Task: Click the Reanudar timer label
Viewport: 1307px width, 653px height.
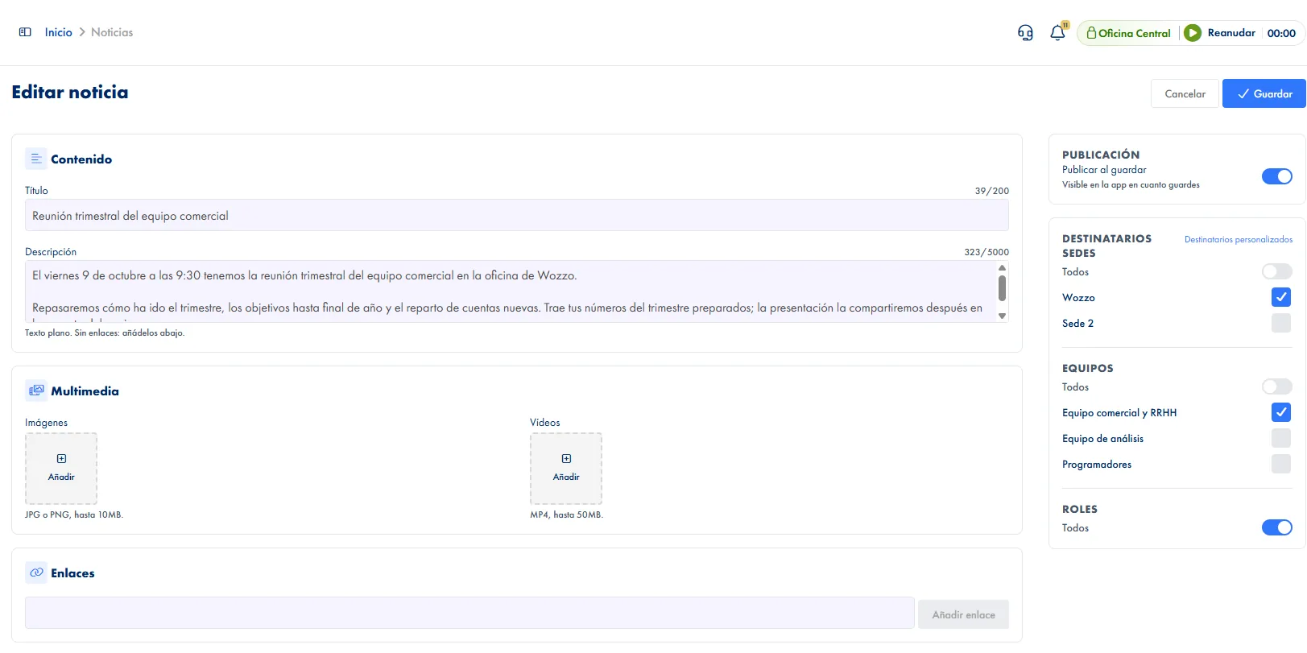Action: point(1231,33)
